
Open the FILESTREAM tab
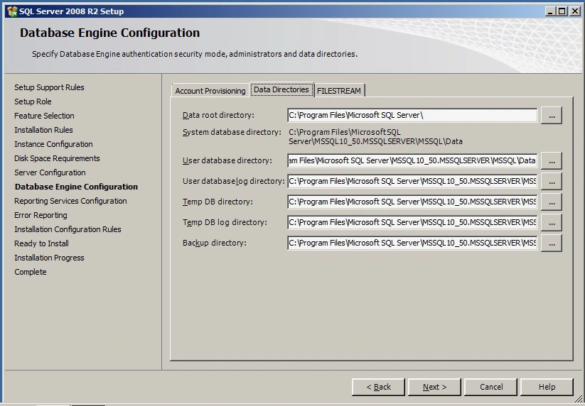click(x=339, y=91)
